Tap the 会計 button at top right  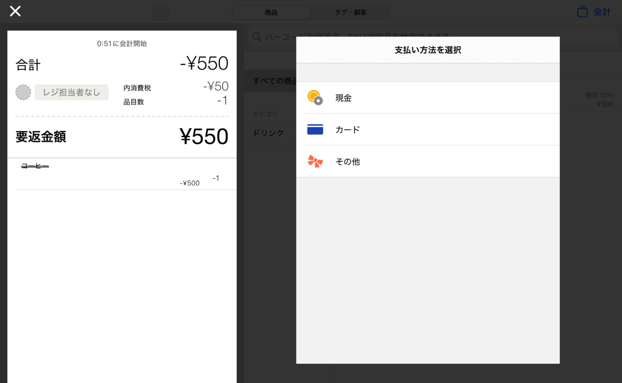[602, 12]
